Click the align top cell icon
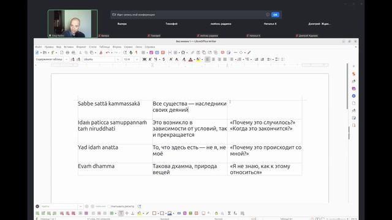 point(121,213)
